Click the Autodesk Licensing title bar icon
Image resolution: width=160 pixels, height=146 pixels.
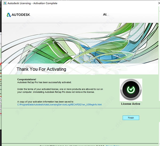click(x=5, y=3)
